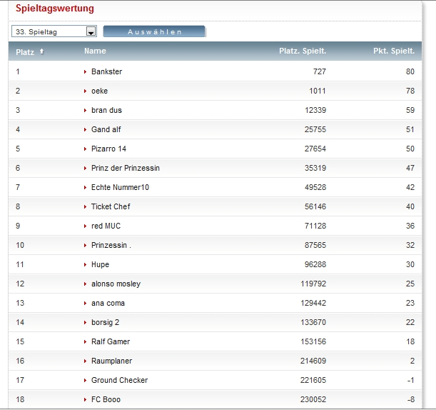Sort by the Platz column header
The image size is (436, 410).
[25, 51]
